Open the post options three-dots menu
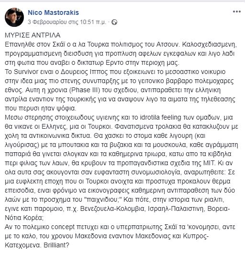The height and width of the screenshot is (257, 245). pos(236,12)
